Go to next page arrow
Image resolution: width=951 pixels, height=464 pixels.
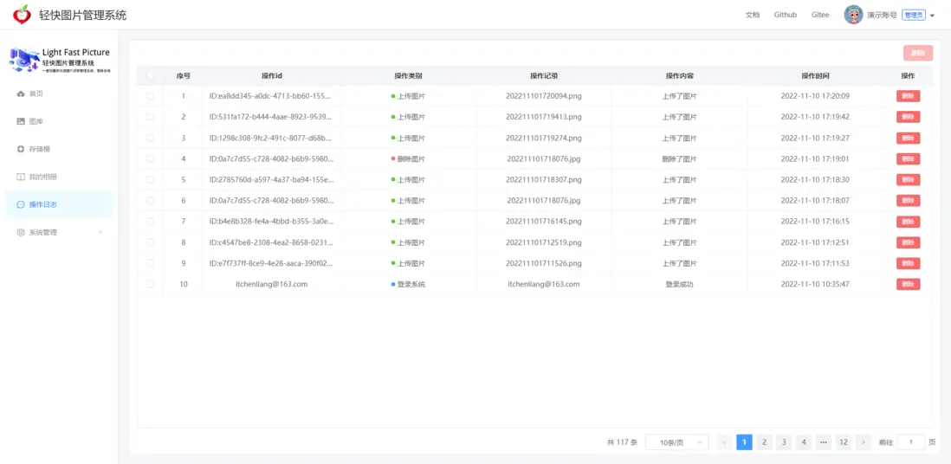[x=863, y=442]
